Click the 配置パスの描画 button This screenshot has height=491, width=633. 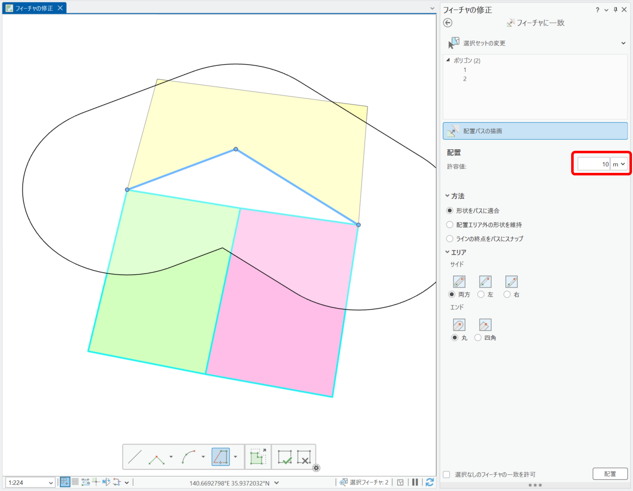[x=535, y=131]
